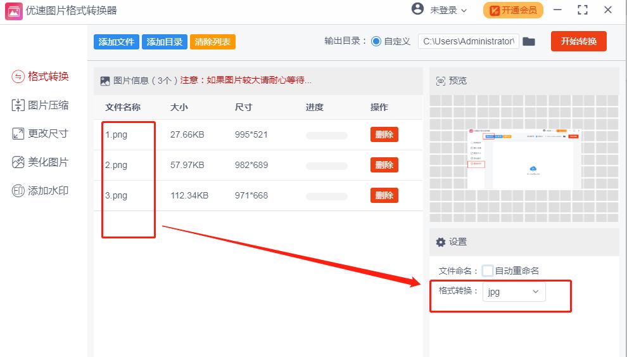Delete 1.png with 删除 button

384,134
